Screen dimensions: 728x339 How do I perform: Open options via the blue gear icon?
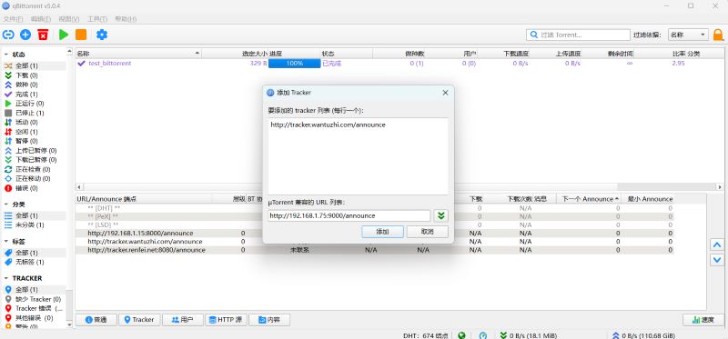pyautogui.click(x=102, y=35)
